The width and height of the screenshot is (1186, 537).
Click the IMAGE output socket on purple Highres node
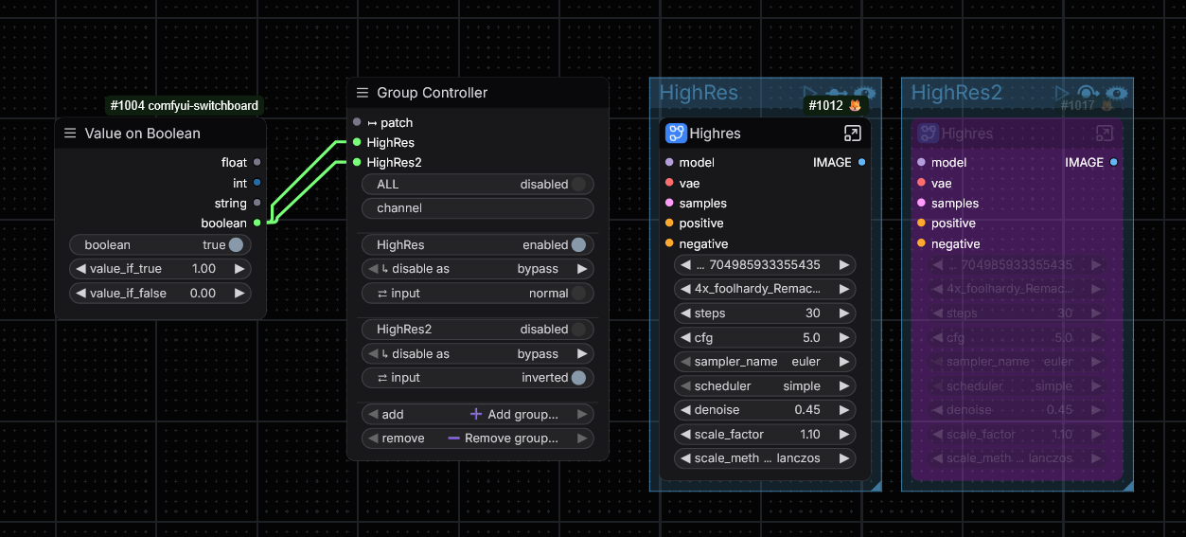1113,163
